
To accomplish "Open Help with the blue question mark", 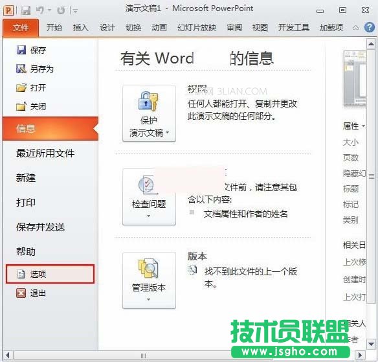I will click(370, 27).
